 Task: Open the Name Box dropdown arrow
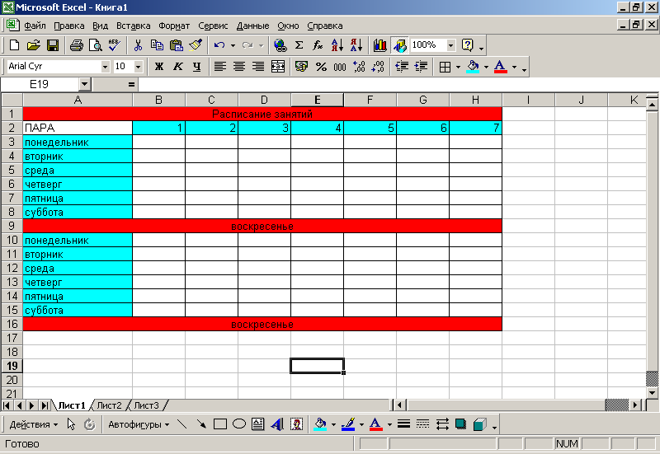tap(85, 85)
